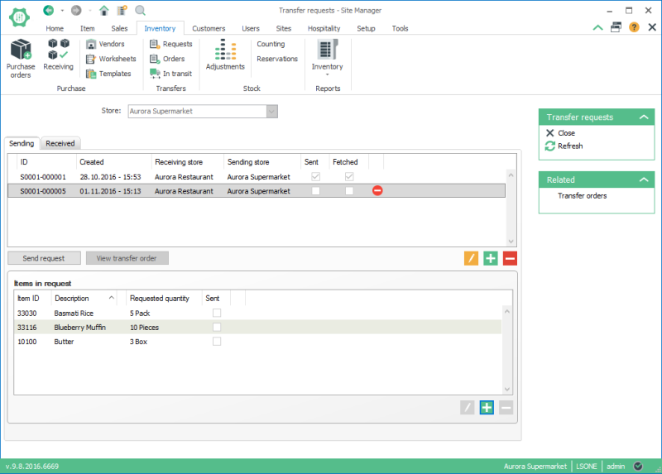The image size is (662, 474).
Task: Click the favorites toolbar icon beside home
Action: point(122,10)
